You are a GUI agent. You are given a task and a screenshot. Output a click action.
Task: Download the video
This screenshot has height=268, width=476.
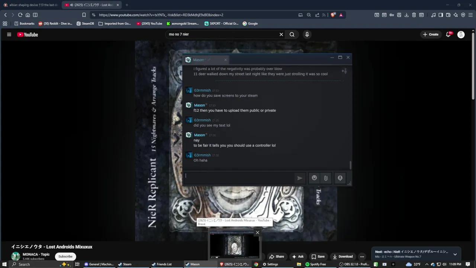342,256
